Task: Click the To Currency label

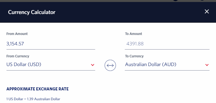Action: [x=134, y=56]
